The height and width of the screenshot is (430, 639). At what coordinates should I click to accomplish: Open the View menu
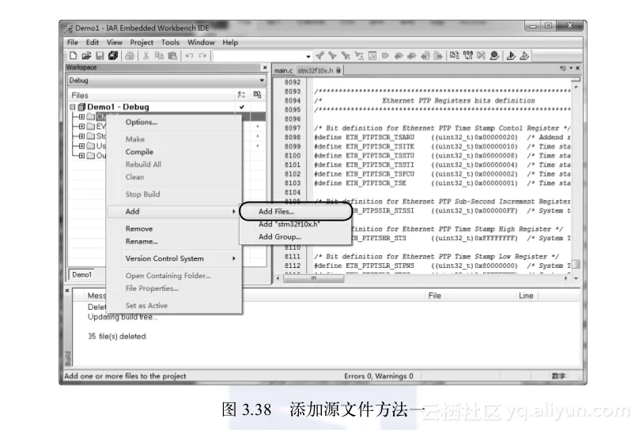tap(115, 43)
